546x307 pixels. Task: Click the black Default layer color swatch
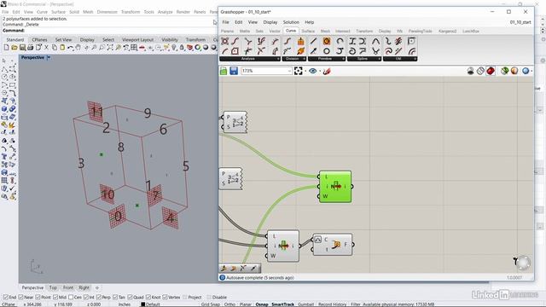click(x=142, y=304)
